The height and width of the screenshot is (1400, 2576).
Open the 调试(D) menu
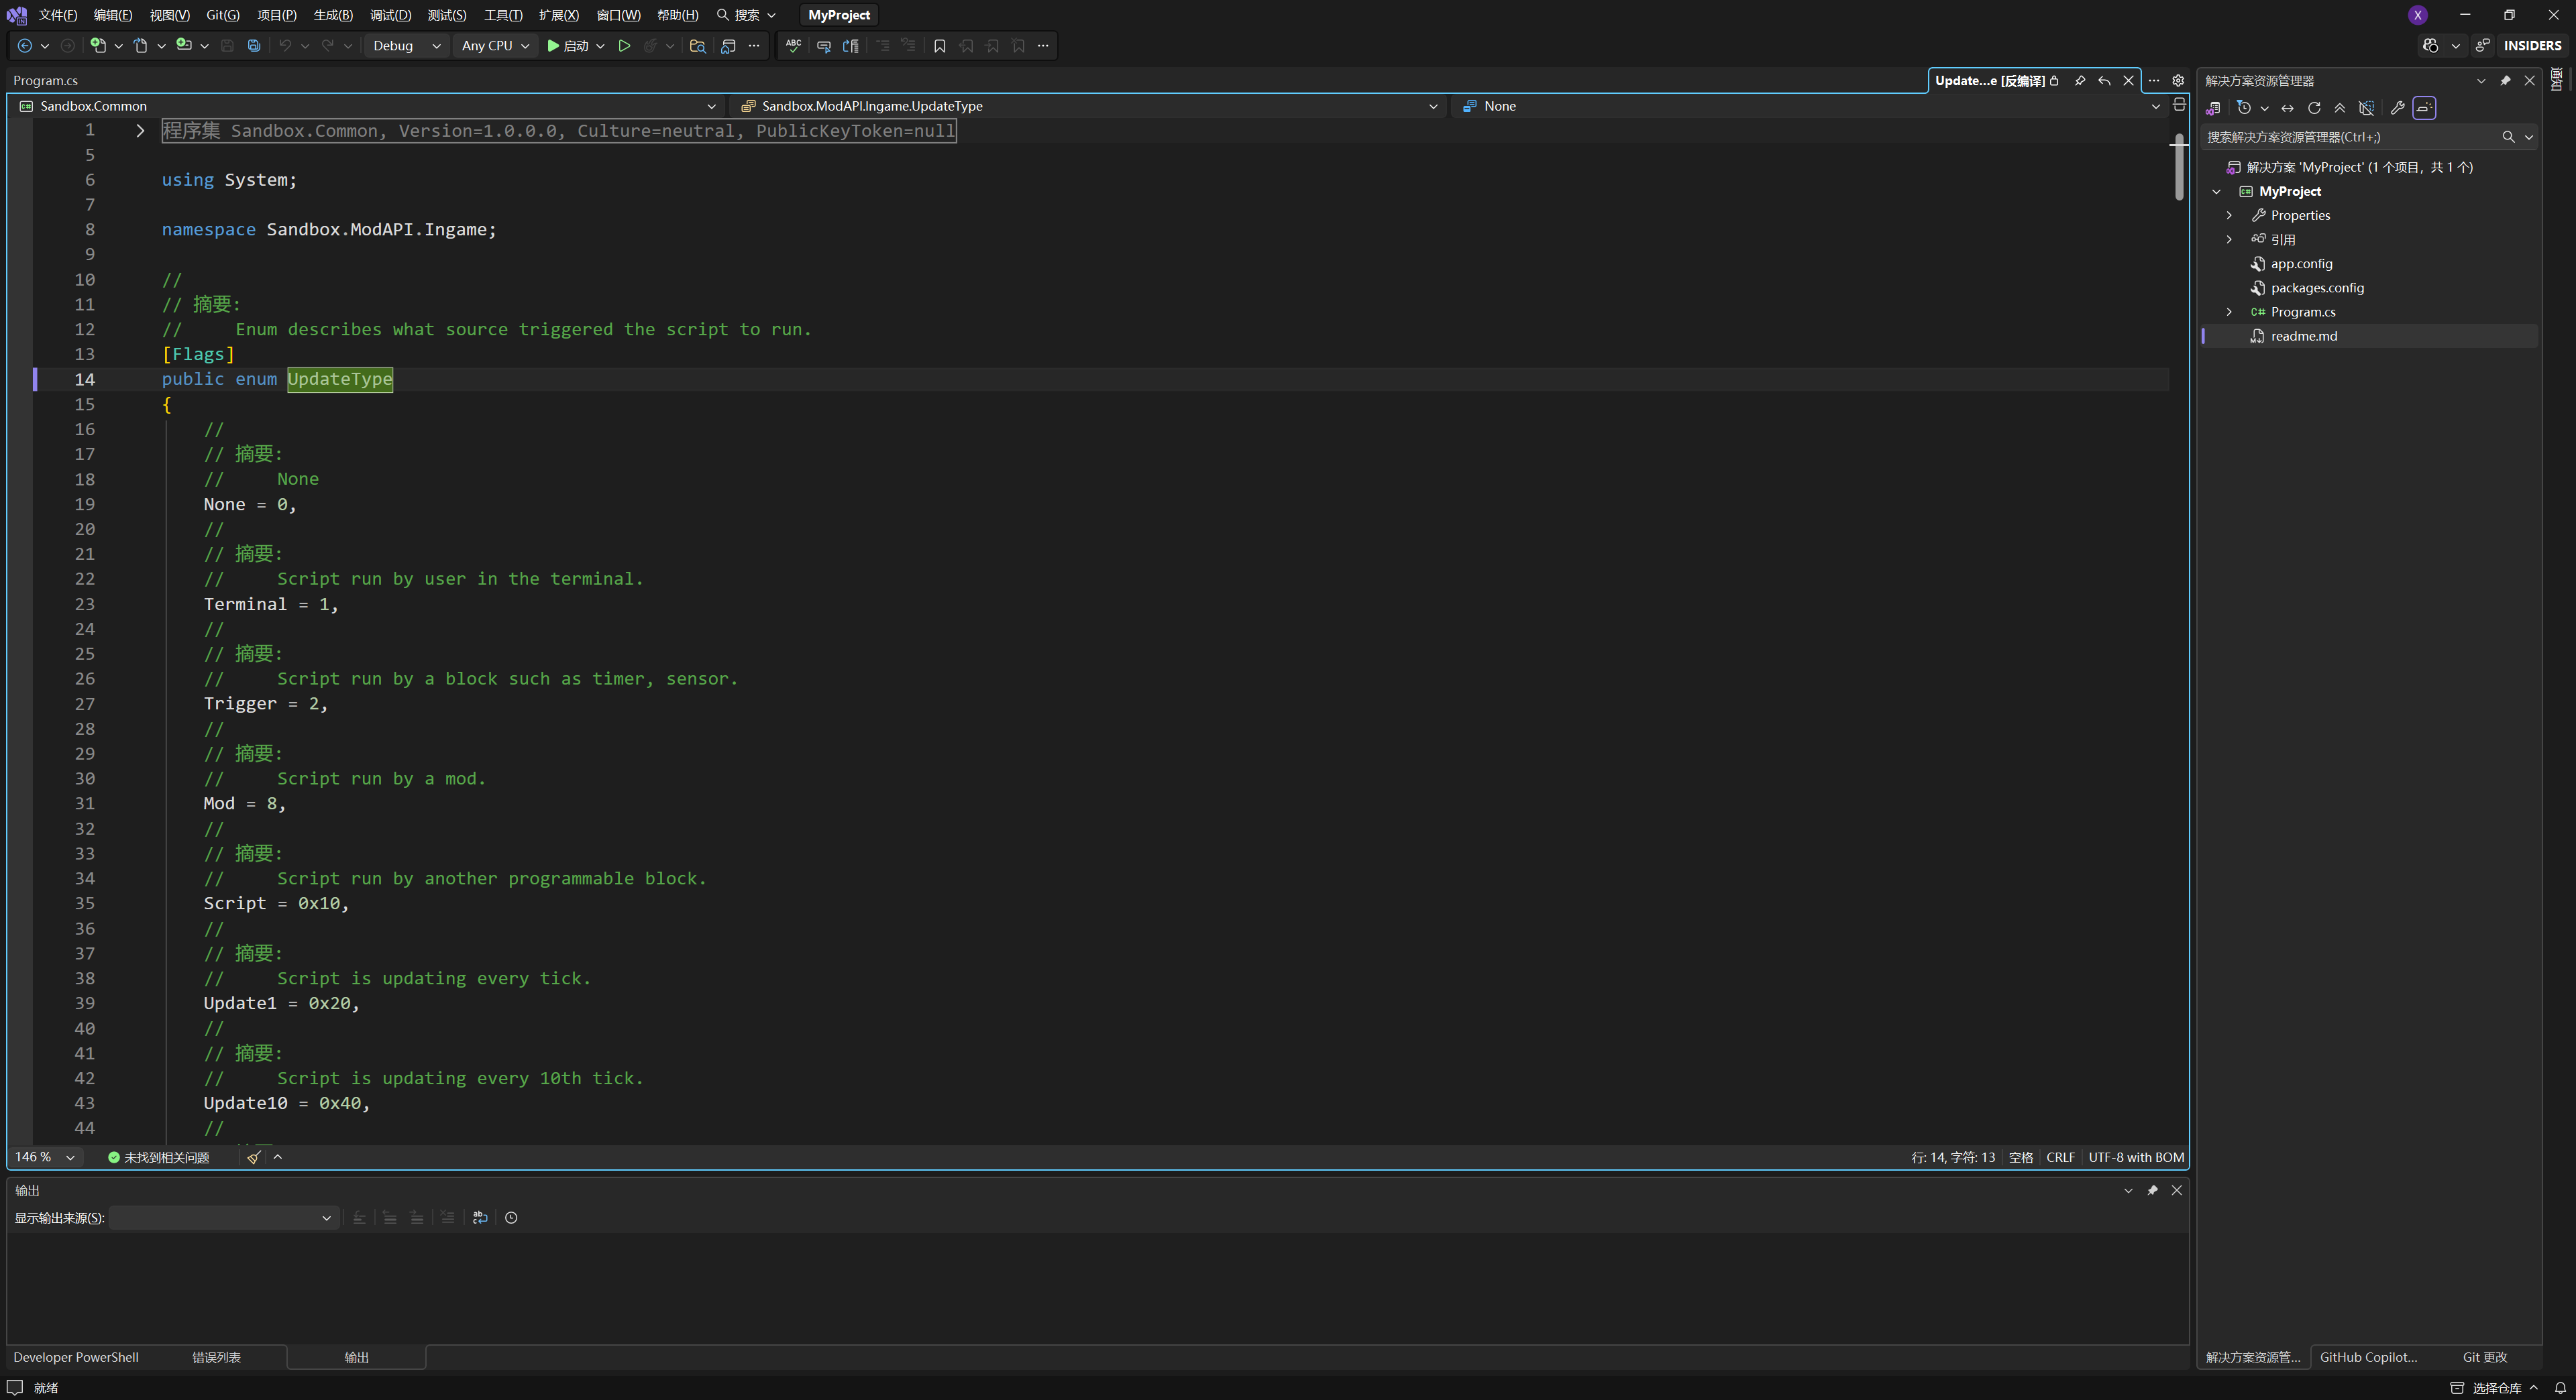pos(390,15)
